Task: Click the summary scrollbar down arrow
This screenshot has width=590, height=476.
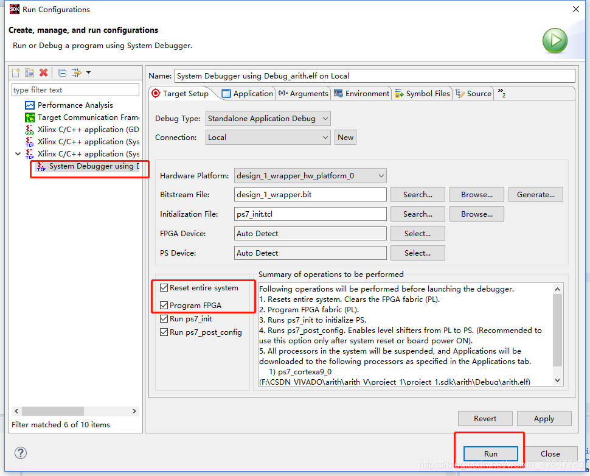Action: [558, 380]
